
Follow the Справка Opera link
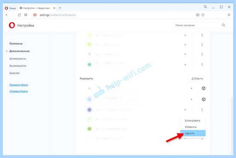(x=18, y=91)
